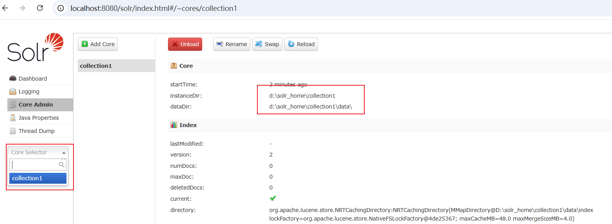The image size is (612, 224).
Task: Click the Dashboard gauge icon
Action: tap(13, 78)
